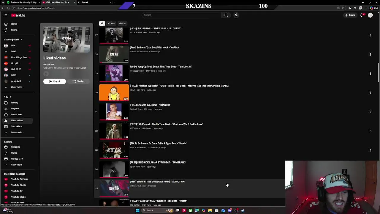Click the Liked videos playlist cover image
The width and height of the screenshot is (380, 214).
click(x=66, y=40)
